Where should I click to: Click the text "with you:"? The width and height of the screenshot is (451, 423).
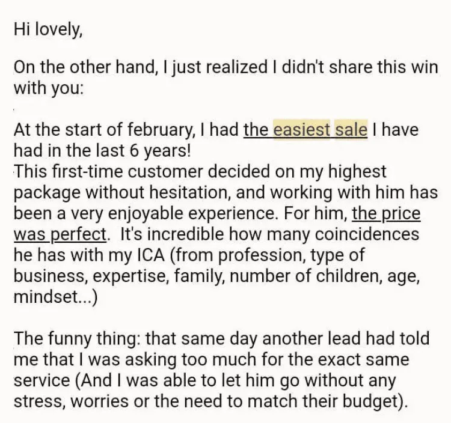pyautogui.click(x=49, y=88)
